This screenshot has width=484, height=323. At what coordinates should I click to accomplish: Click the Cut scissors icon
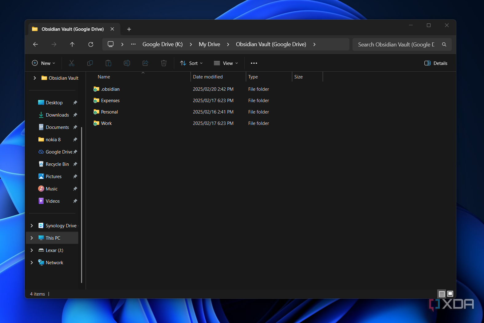click(x=72, y=63)
